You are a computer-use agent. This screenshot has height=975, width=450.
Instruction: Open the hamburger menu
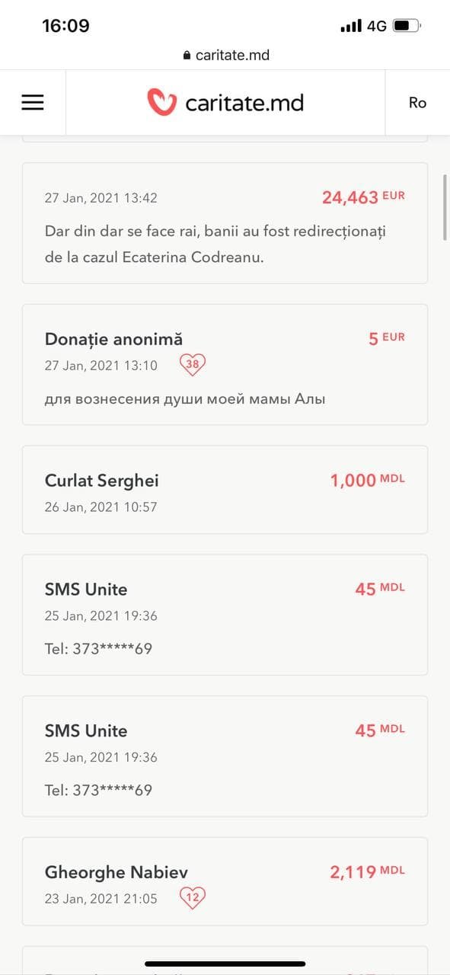tap(33, 102)
